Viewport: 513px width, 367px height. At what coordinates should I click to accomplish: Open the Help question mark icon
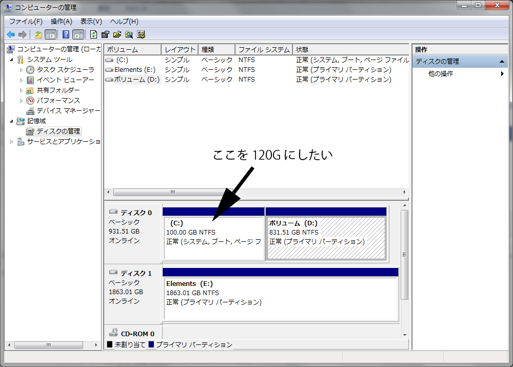[x=66, y=34]
